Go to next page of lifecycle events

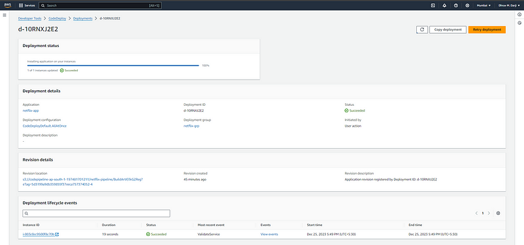[489, 213]
